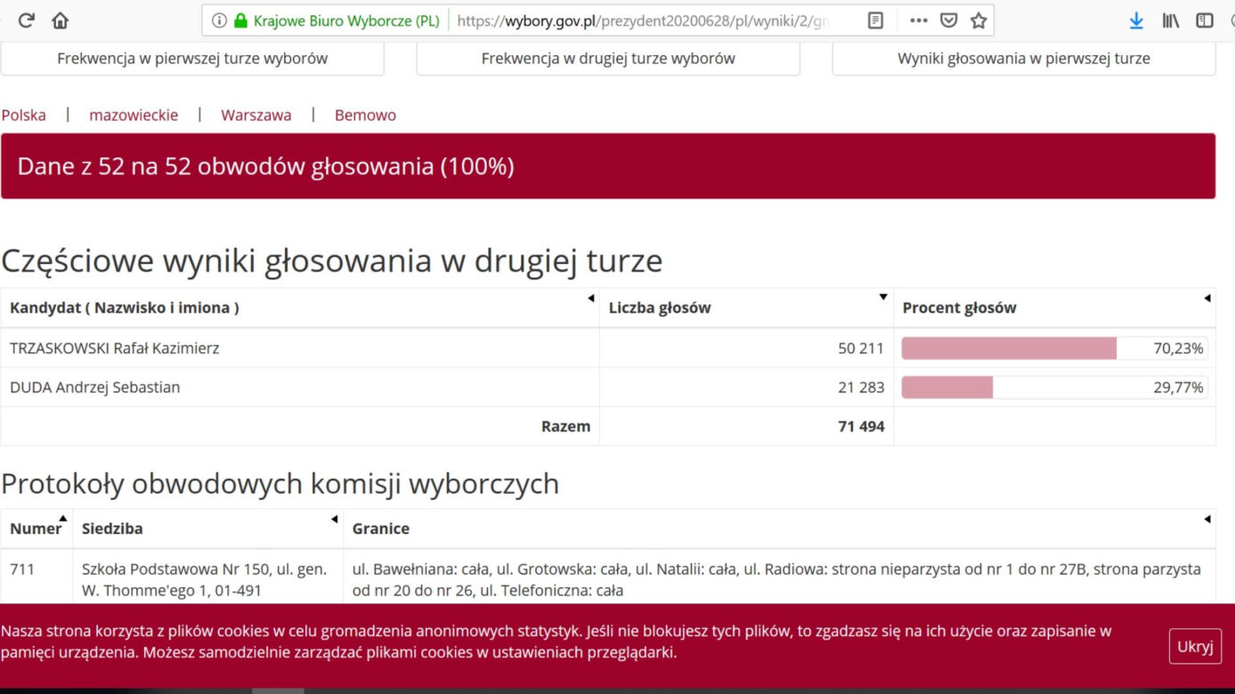1235x694 pixels.
Task: Go to the Polska breadcrumb link
Action: 24,115
